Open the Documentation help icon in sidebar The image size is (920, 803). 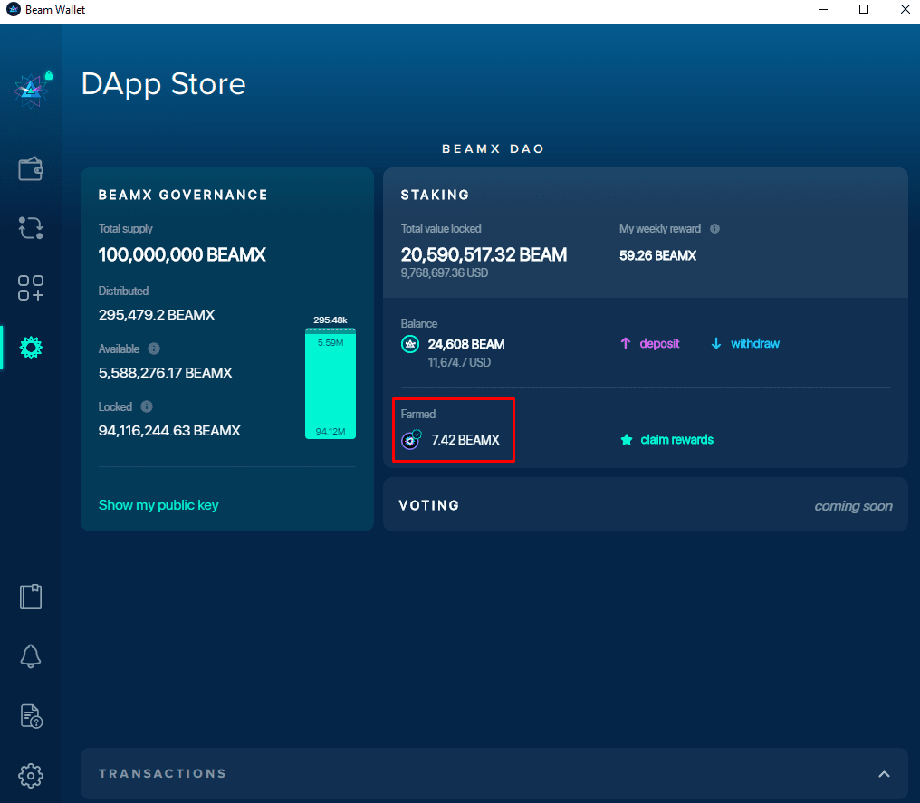pos(31,716)
